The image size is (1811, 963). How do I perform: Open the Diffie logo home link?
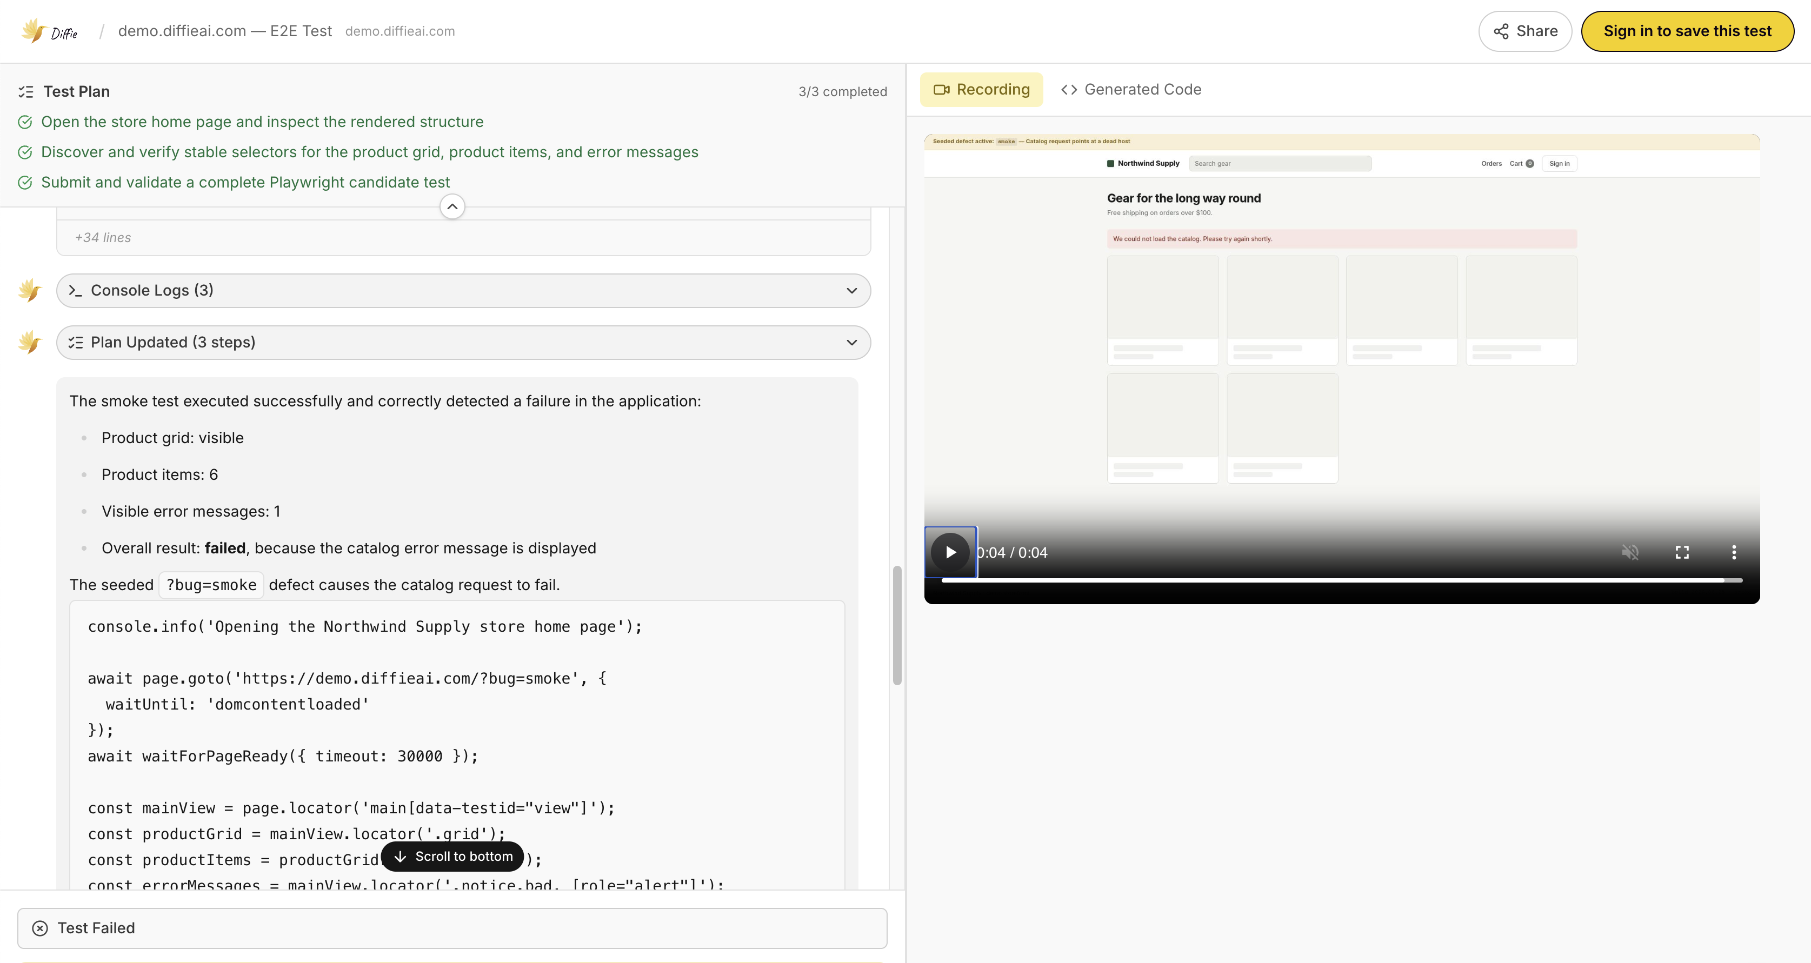pos(49,32)
